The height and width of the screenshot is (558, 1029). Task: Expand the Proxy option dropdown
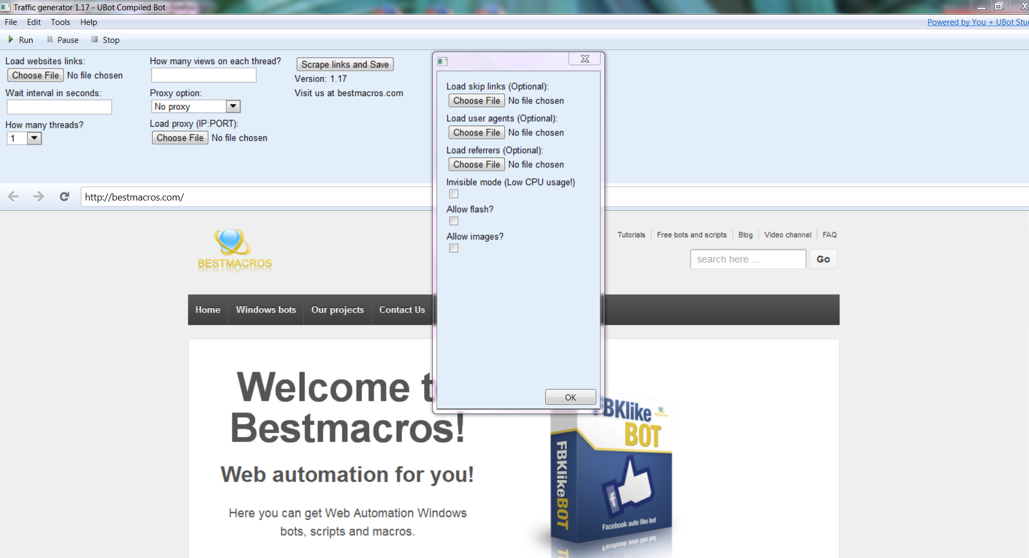point(233,106)
